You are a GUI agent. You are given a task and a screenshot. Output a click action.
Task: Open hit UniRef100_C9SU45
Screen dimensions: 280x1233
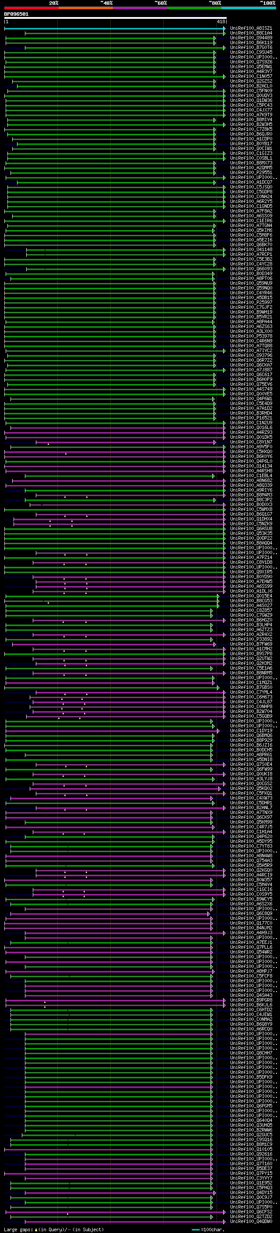251,52
